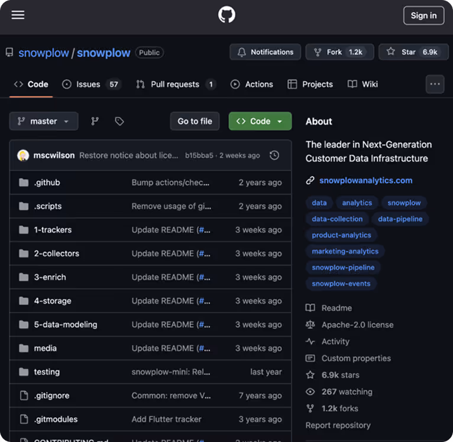Switch to the Issues tab
The image size is (453, 442).
pos(91,84)
